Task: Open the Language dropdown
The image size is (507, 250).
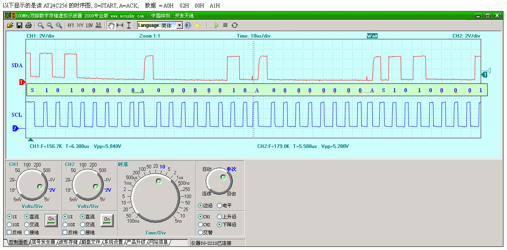Action: point(179,25)
